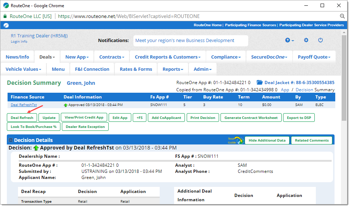
Task: Open the Deal Jacket number link
Action: [x=299, y=83]
